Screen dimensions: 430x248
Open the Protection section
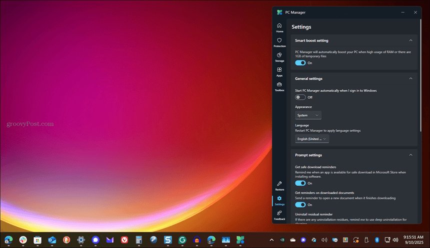pos(279,42)
